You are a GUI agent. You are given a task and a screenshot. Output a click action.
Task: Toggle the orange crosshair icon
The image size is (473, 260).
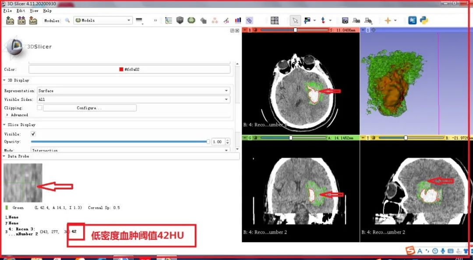coord(388,21)
